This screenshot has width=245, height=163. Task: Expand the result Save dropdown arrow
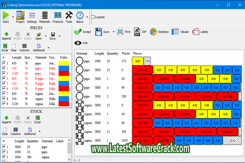pyautogui.click(x=114, y=32)
